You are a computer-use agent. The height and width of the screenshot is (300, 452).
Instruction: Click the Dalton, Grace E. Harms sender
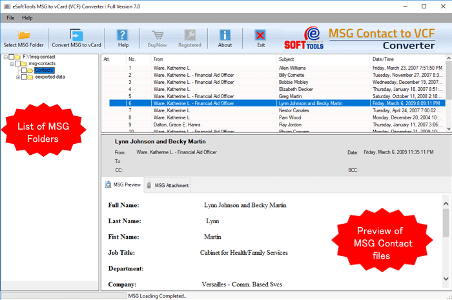pos(177,125)
